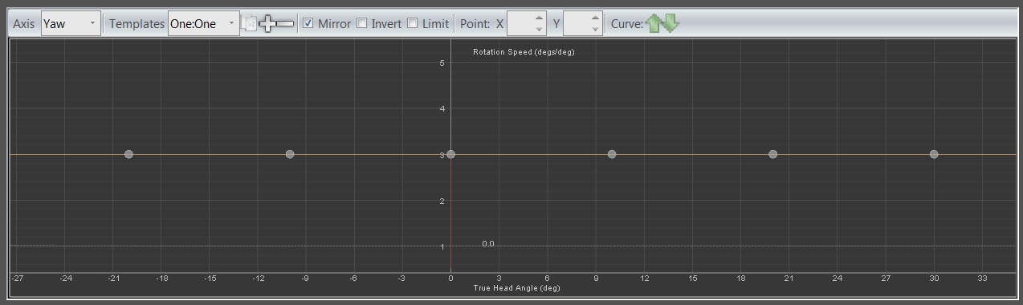Click the '0.0' value label on graph

488,243
